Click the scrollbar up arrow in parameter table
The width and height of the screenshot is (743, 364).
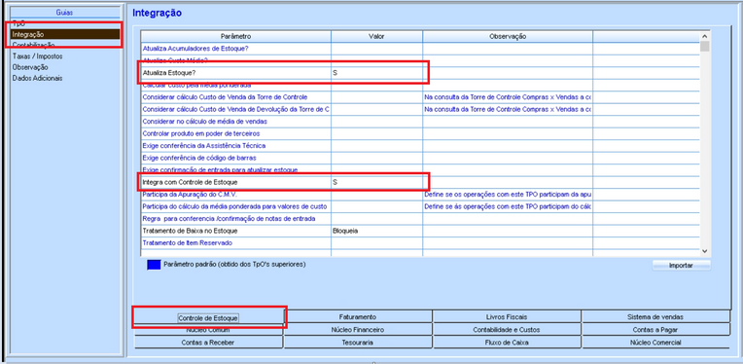pyautogui.click(x=704, y=36)
